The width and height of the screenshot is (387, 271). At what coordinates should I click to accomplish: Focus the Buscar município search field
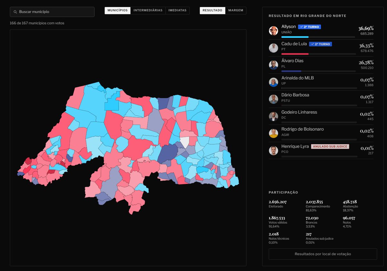(52, 12)
